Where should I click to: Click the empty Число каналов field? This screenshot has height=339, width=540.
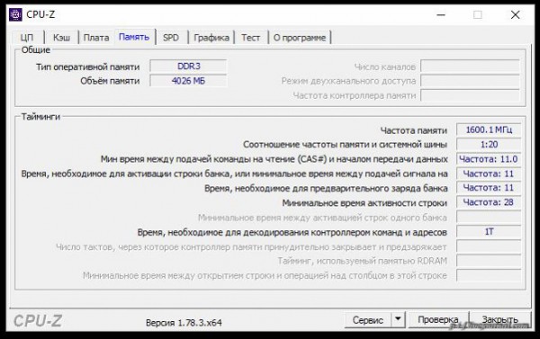(470, 66)
